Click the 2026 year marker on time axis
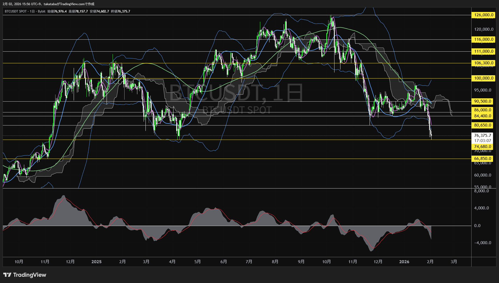Image resolution: width=499 pixels, height=283 pixels. [404, 262]
